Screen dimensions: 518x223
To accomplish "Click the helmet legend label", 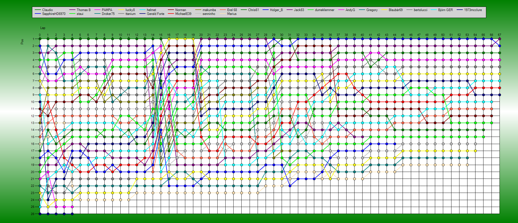I will click(151, 10).
